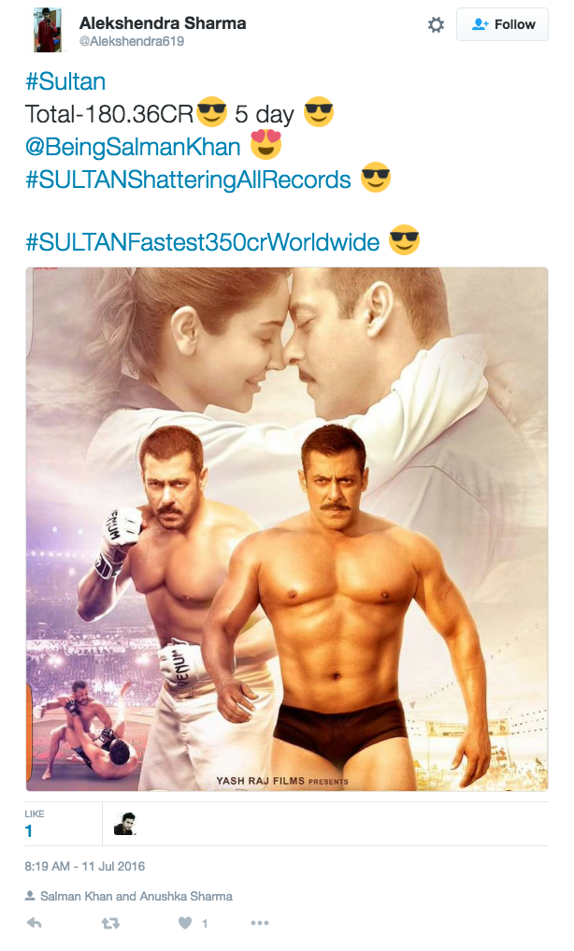Click the person-plus icon on Follow button
The width and height of the screenshot is (574, 951).
coord(481,24)
